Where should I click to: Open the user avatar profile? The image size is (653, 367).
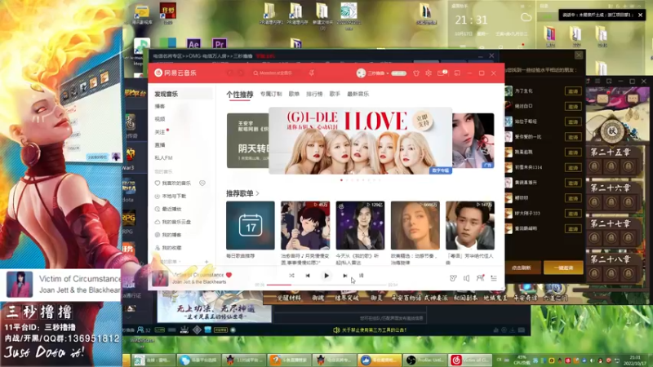(361, 73)
